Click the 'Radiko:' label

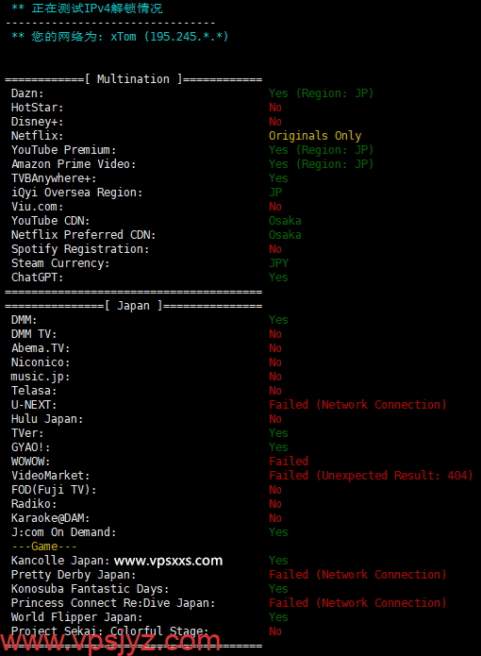(34, 504)
